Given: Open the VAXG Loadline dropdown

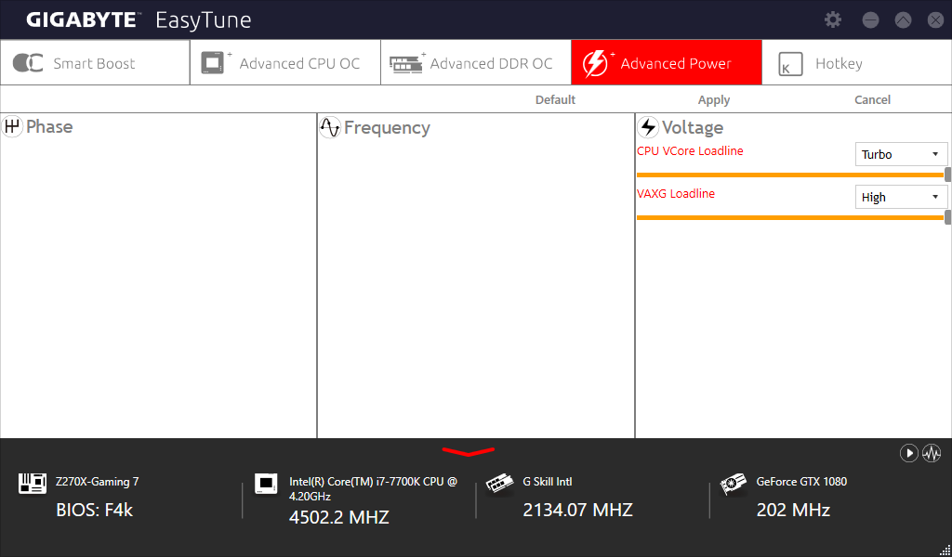Looking at the screenshot, I should [901, 197].
